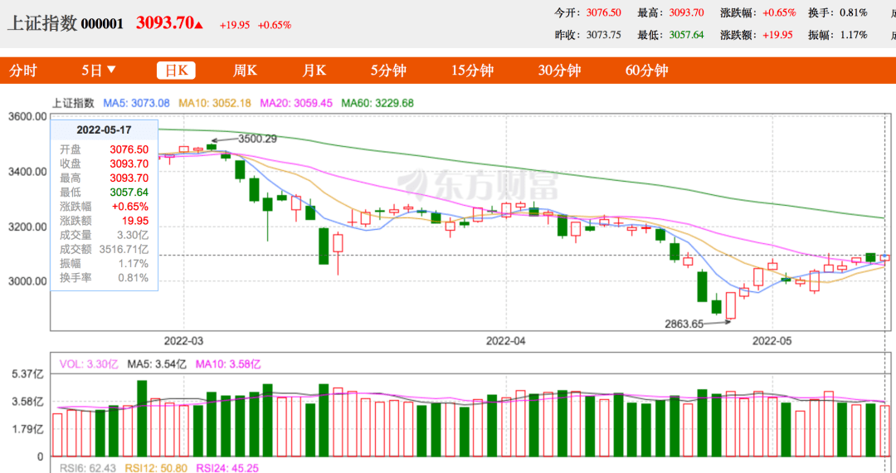Click the 2863.65 low price annotation
The width and height of the screenshot is (896, 473).
[x=684, y=324]
